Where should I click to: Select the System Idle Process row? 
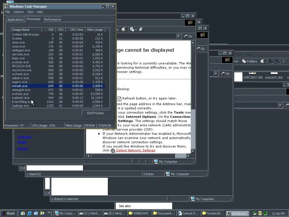[x=58, y=34]
